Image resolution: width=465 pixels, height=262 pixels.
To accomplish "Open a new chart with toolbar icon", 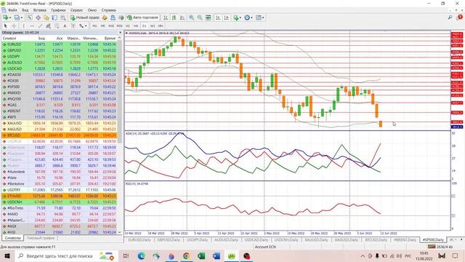I will coord(6,17).
